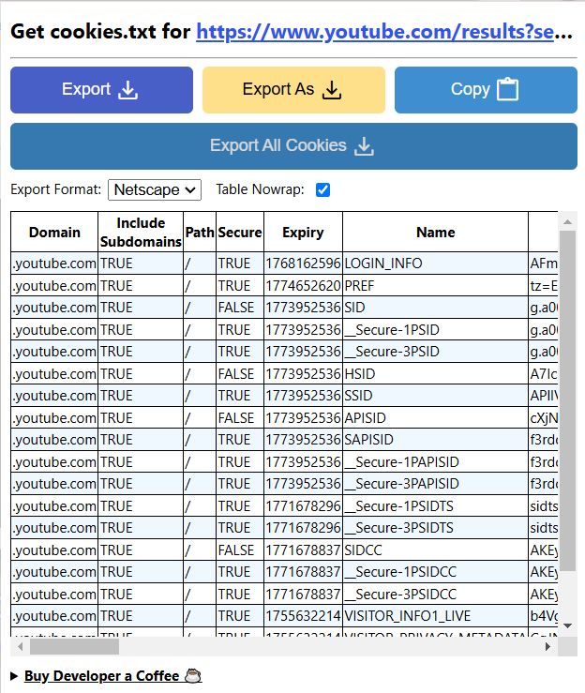Click the Table Nowrap label

point(260,189)
